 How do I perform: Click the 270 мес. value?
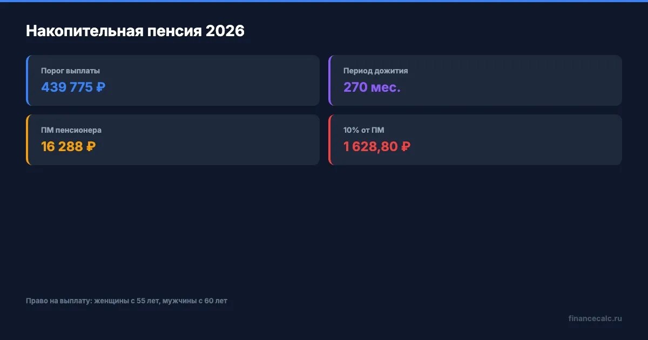click(x=372, y=87)
